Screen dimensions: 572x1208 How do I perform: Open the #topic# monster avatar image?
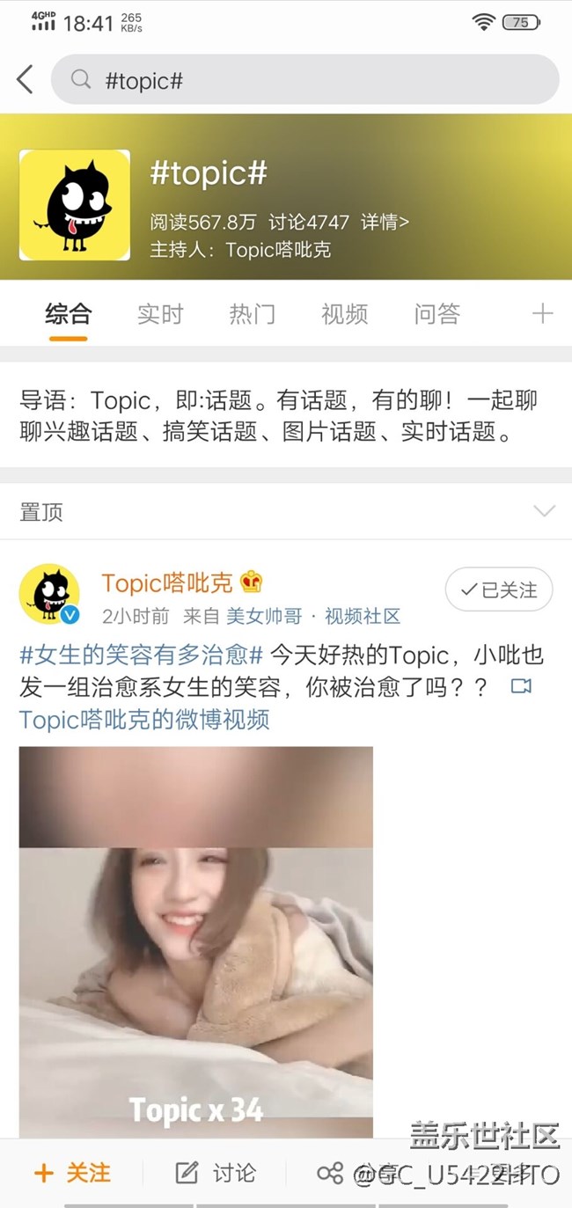75,205
